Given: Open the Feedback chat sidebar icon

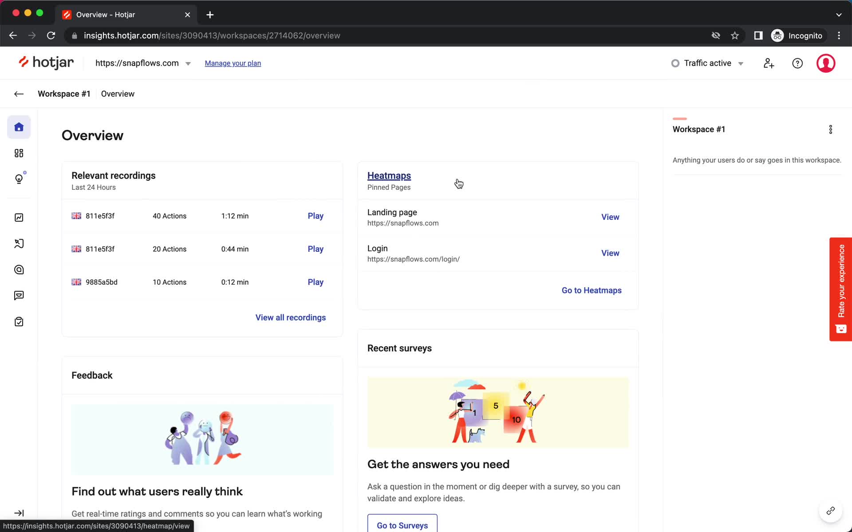Looking at the screenshot, I should click(19, 296).
